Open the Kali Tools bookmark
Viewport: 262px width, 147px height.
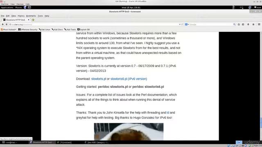(70, 29)
